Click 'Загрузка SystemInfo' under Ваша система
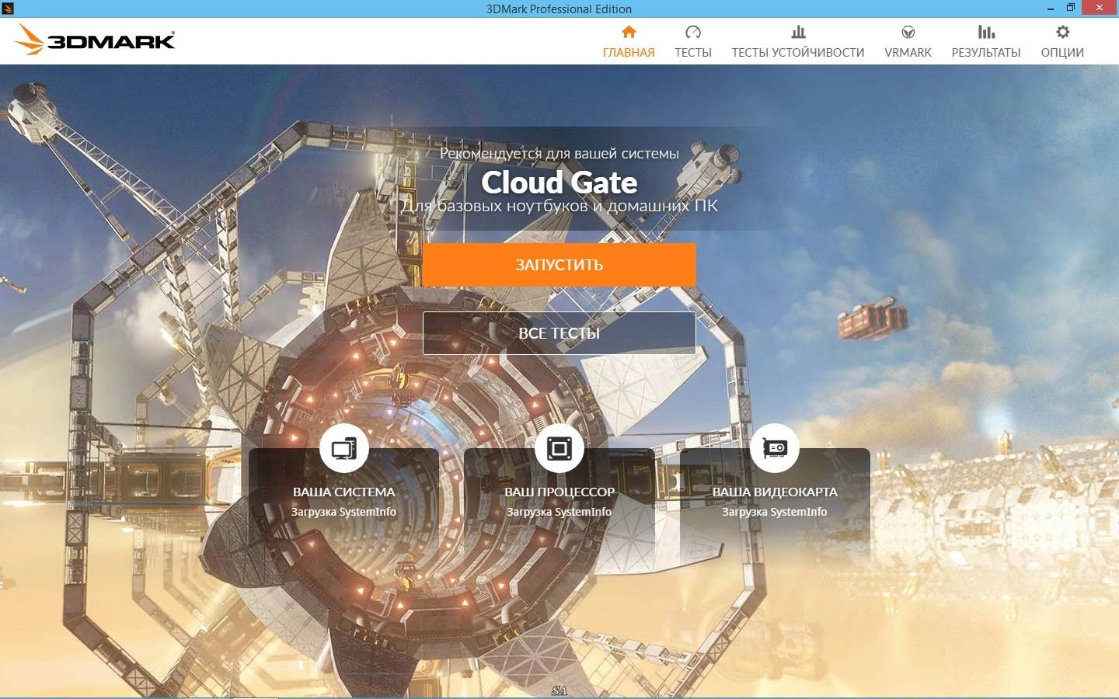Viewport: 1119px width, 699px height. 344,512
